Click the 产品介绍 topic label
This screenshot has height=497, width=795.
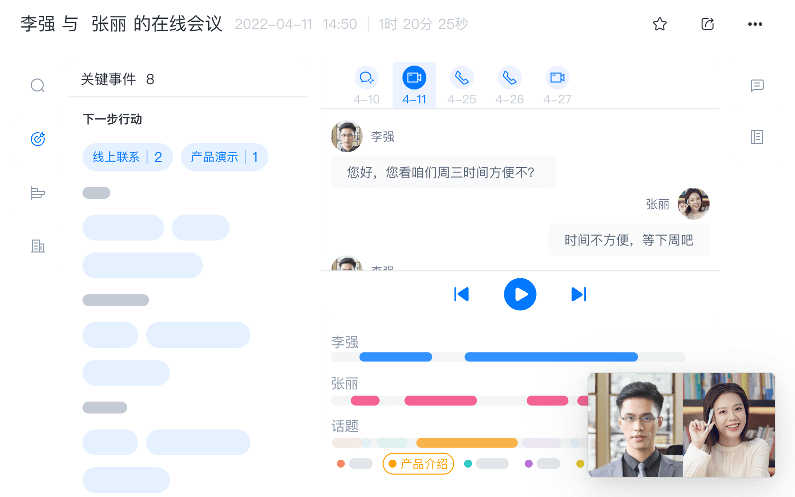point(418,464)
